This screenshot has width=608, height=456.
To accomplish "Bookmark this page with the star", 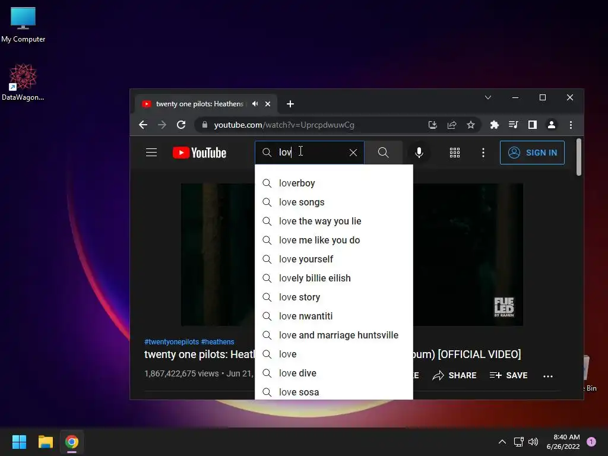I will [471, 125].
